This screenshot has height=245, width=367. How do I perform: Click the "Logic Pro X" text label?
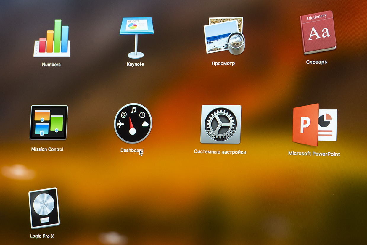coord(42,236)
